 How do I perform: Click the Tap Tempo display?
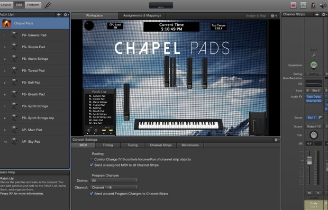218,27
